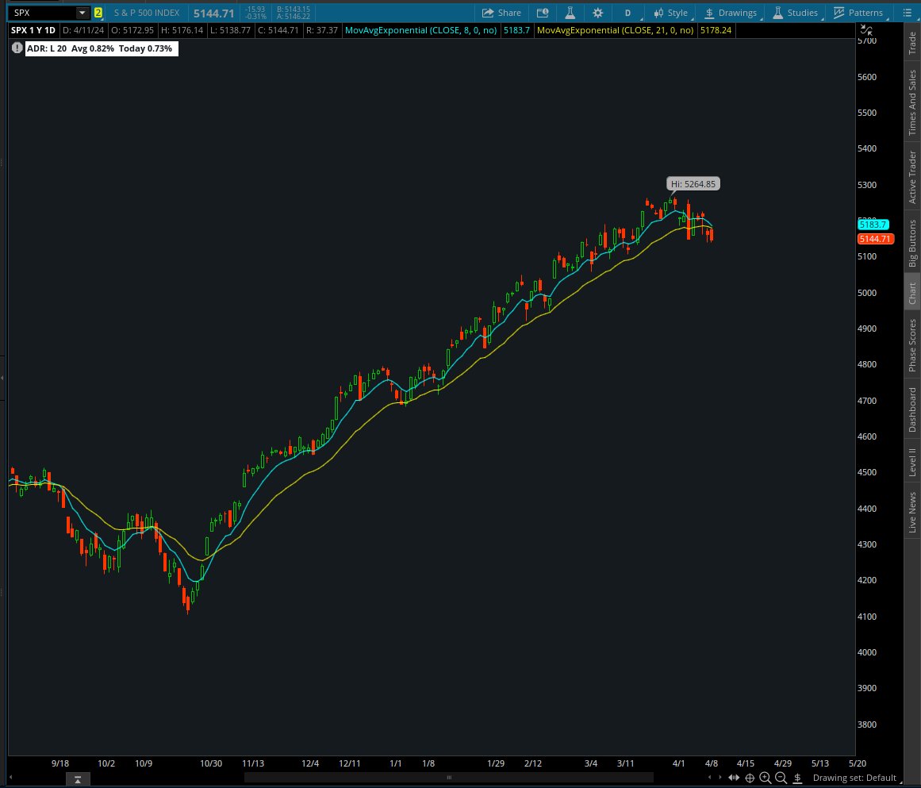
Task: Click the horizontal chart scrollbar handle
Action: 449,778
